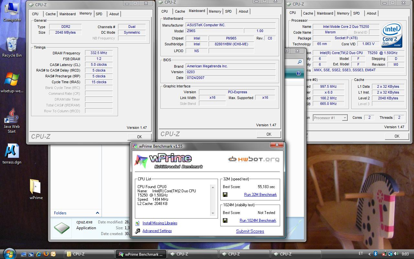Click the save icon beside Run 32M Benchmark
The width and height of the screenshot is (414, 259).
click(x=225, y=195)
